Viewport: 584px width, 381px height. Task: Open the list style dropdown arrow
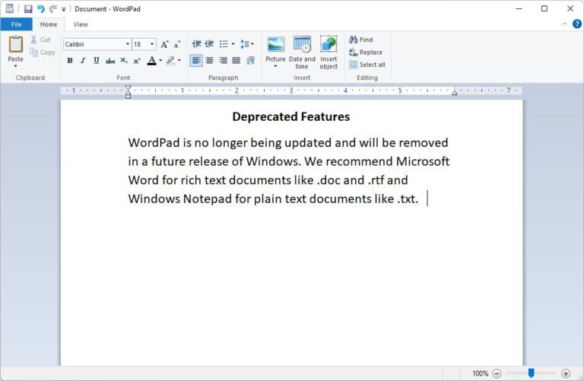[233, 44]
